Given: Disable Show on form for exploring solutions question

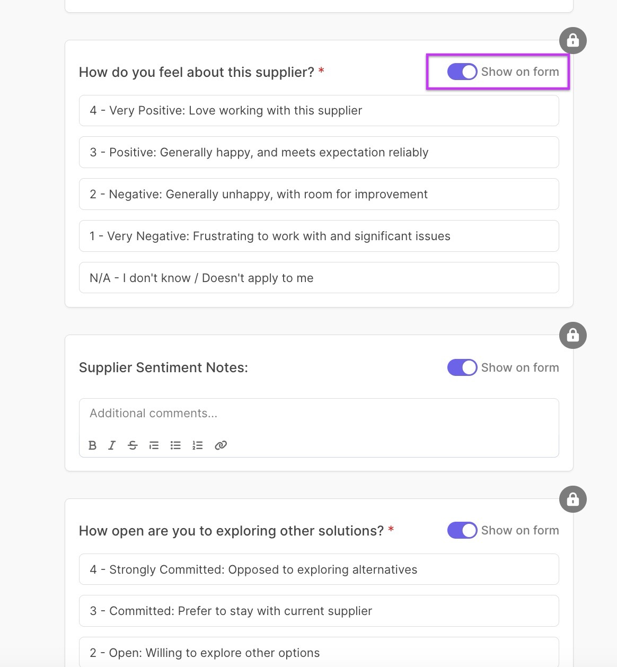Looking at the screenshot, I should 462,530.
